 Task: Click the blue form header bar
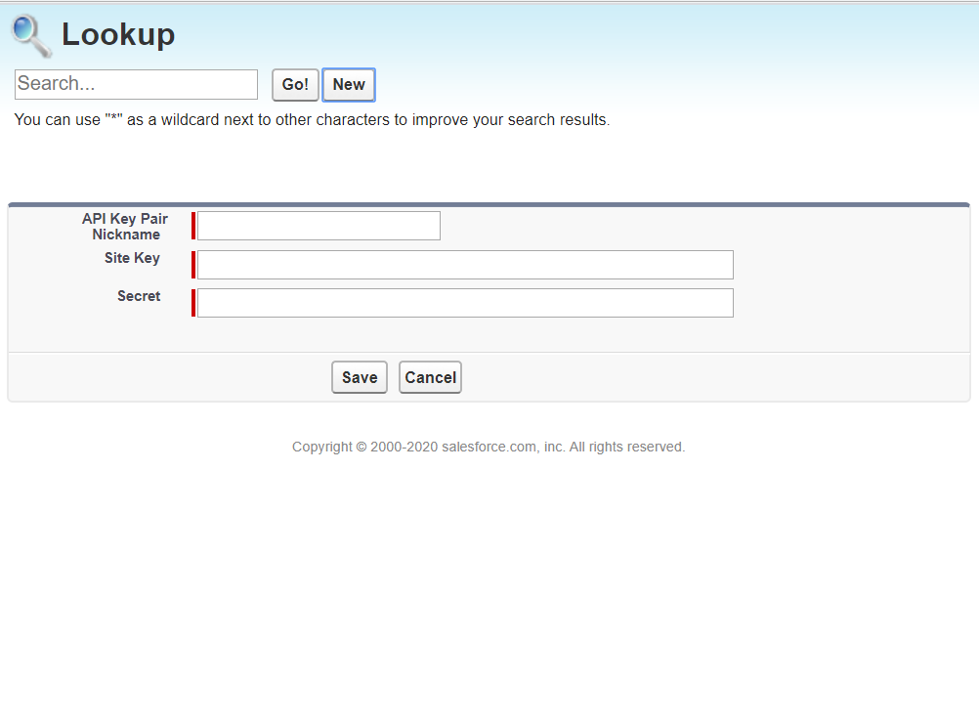click(489, 205)
